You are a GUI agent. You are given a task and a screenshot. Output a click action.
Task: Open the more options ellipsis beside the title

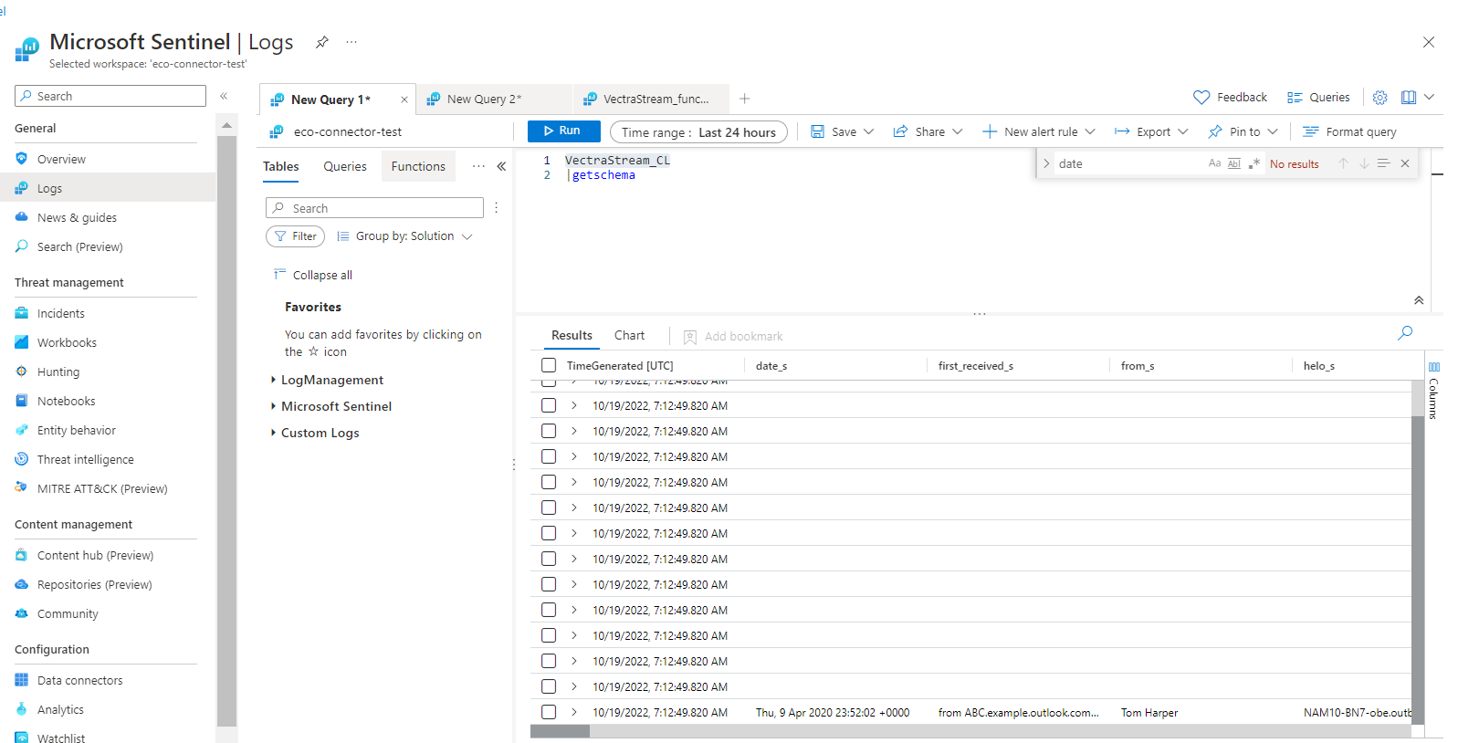click(x=351, y=42)
